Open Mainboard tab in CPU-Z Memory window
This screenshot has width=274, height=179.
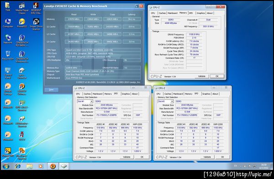(x=173, y=13)
